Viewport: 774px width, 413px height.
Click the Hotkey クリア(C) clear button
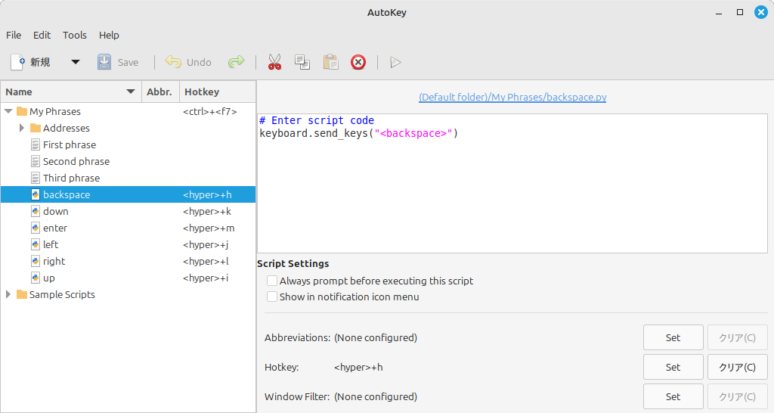click(x=738, y=367)
